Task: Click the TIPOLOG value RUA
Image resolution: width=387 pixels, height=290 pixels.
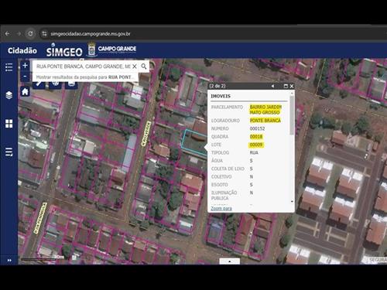Action: 254,152
